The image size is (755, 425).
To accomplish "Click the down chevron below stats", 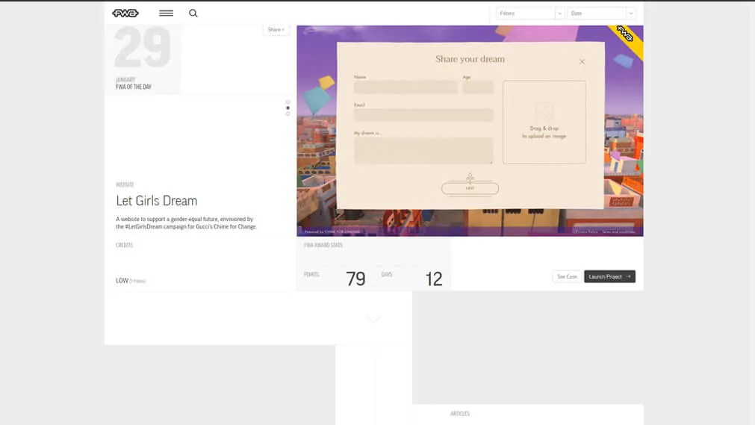I will click(373, 318).
